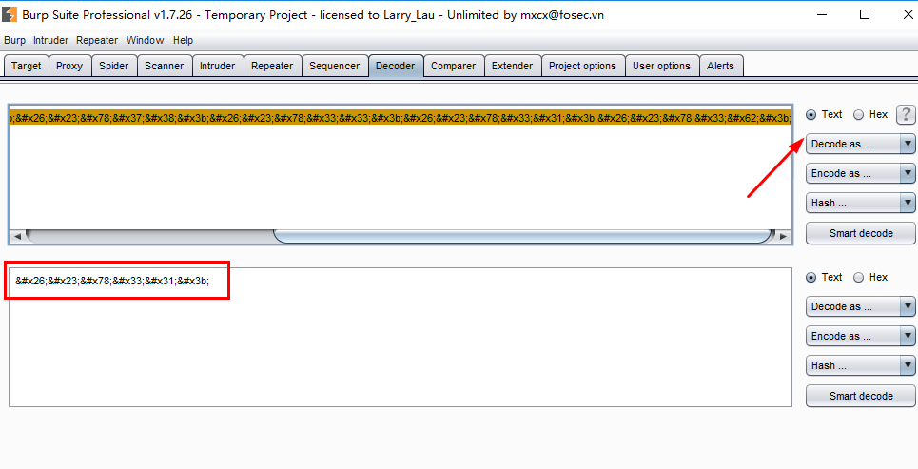The image size is (918, 469).
Task: Open the Intruder menu in menu bar
Action: [51, 40]
